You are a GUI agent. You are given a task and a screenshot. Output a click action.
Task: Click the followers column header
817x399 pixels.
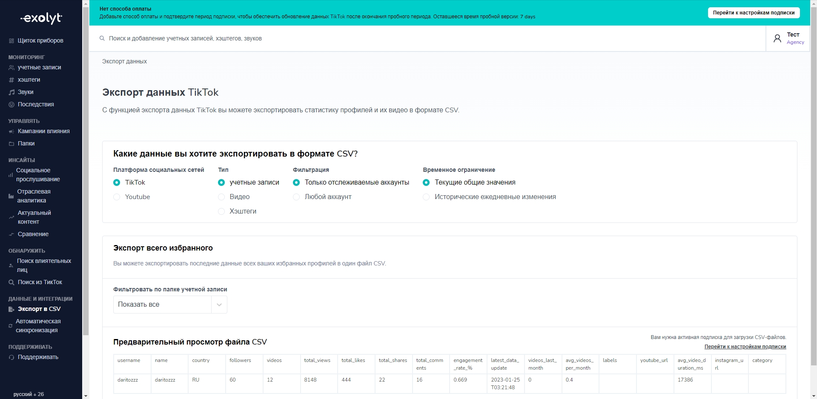coord(244,364)
